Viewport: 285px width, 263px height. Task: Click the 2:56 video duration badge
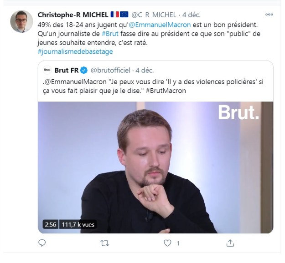pos(49,224)
